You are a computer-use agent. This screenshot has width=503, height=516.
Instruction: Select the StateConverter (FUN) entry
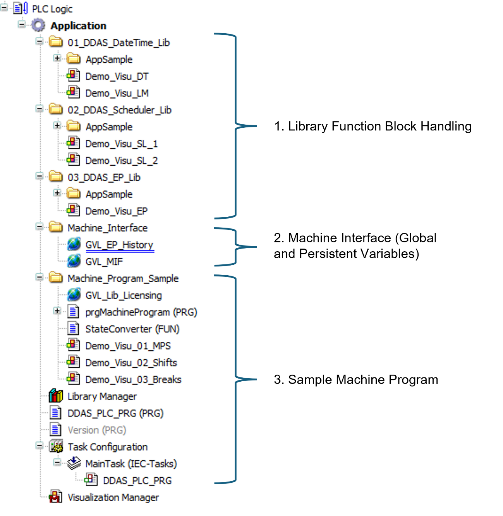coord(132,329)
